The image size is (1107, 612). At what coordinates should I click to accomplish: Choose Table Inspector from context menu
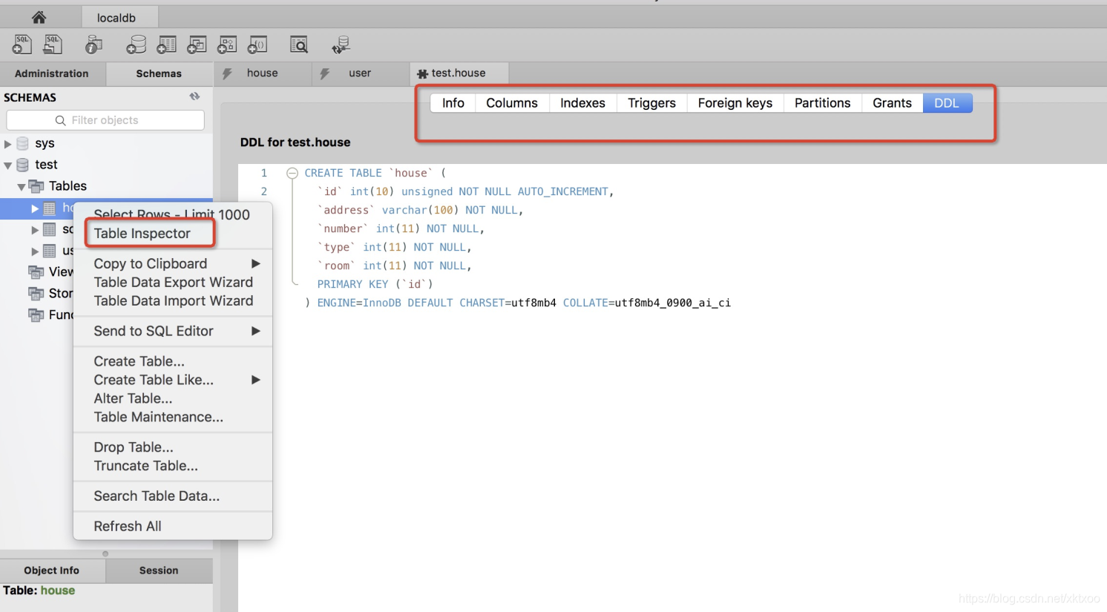172,233
